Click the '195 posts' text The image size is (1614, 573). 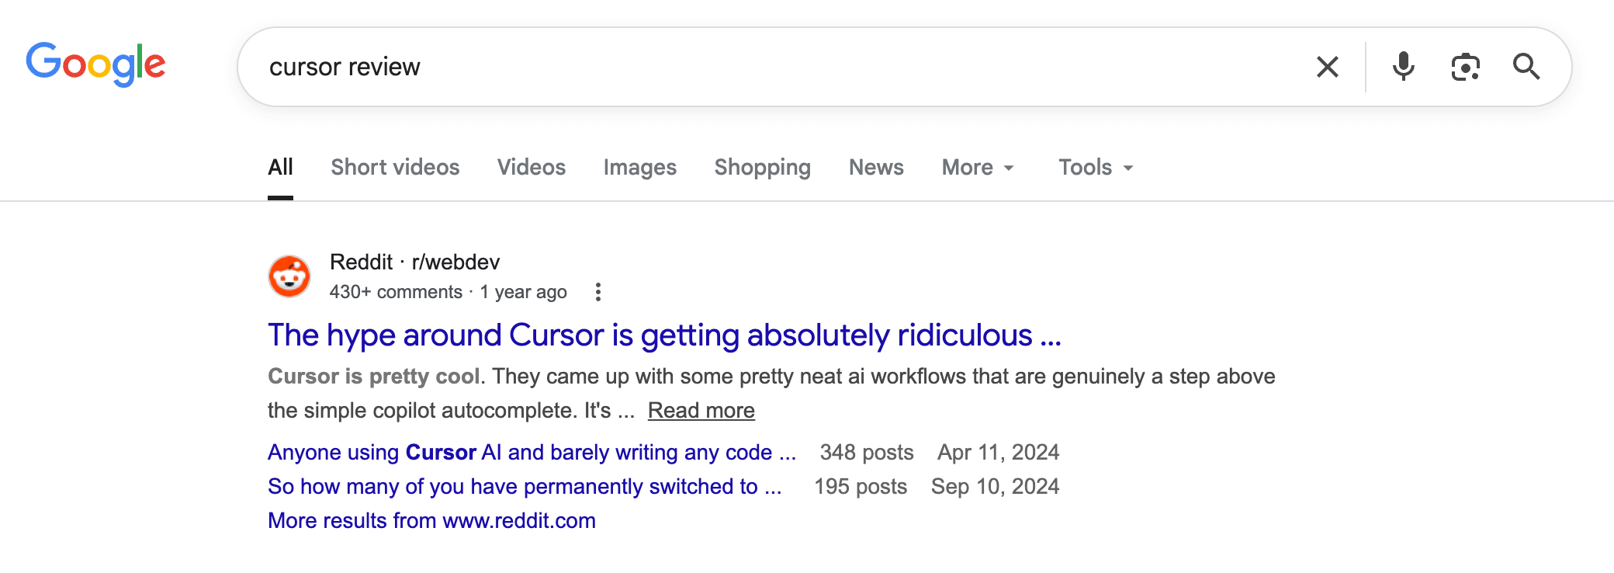(861, 486)
